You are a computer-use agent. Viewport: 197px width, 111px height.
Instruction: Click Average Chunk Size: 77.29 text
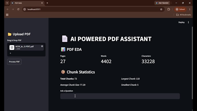73,85
